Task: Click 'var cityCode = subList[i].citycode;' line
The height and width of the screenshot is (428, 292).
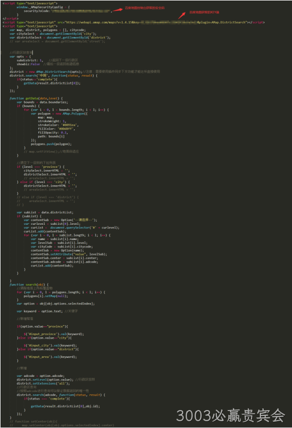Action: (x=62, y=247)
